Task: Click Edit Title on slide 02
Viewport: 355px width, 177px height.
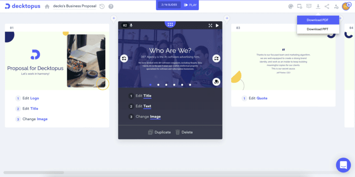Action: [140, 96]
